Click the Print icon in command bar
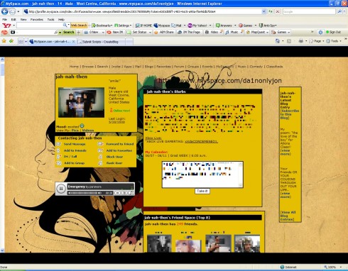This screenshot has height=271, width=348. pyautogui.click(x=301, y=41)
